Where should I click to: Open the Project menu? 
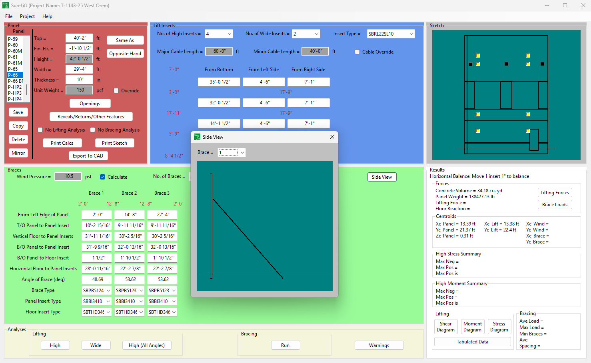(x=27, y=16)
